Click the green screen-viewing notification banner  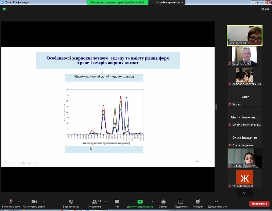click(x=118, y=2)
